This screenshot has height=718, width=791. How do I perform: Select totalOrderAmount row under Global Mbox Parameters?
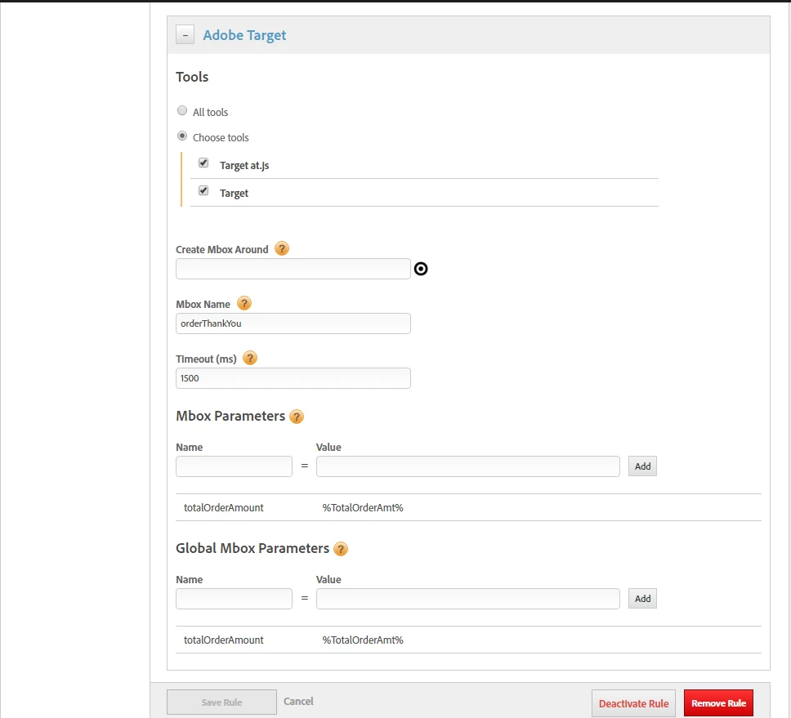[468, 640]
